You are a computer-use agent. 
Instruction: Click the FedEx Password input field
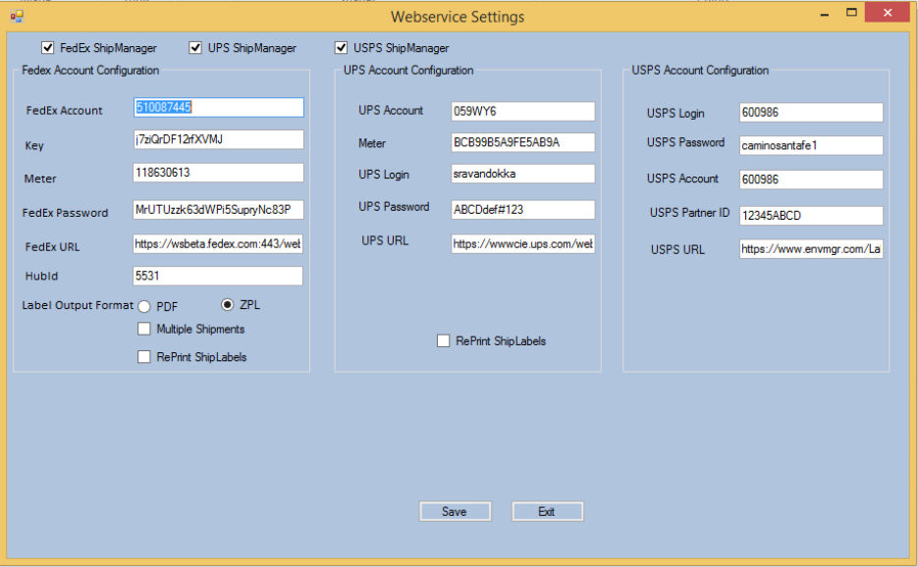(218, 210)
